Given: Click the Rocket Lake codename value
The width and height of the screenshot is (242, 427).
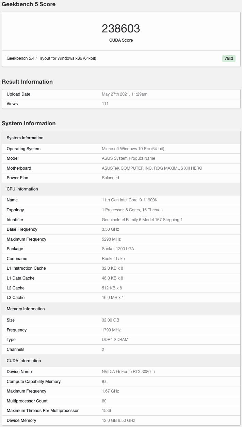Looking at the screenshot, I should pos(113,259).
